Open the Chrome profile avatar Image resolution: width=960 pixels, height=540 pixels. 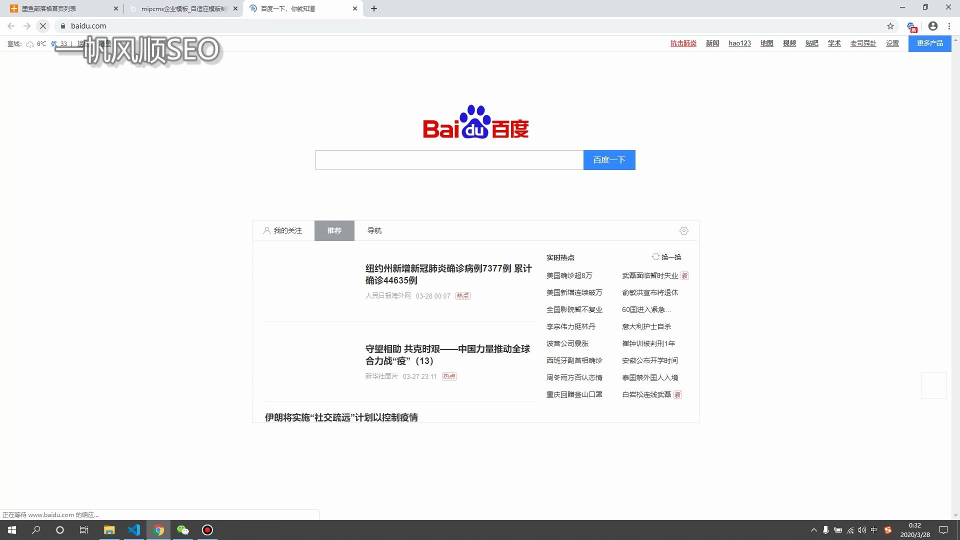point(933,26)
